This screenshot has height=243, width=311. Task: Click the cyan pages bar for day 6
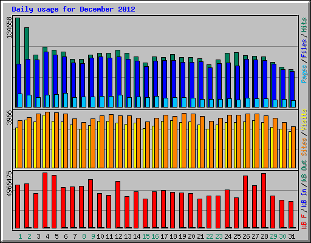click(66, 100)
